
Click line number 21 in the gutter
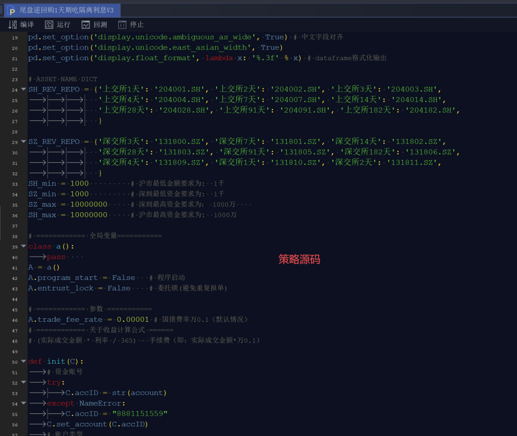click(x=15, y=59)
